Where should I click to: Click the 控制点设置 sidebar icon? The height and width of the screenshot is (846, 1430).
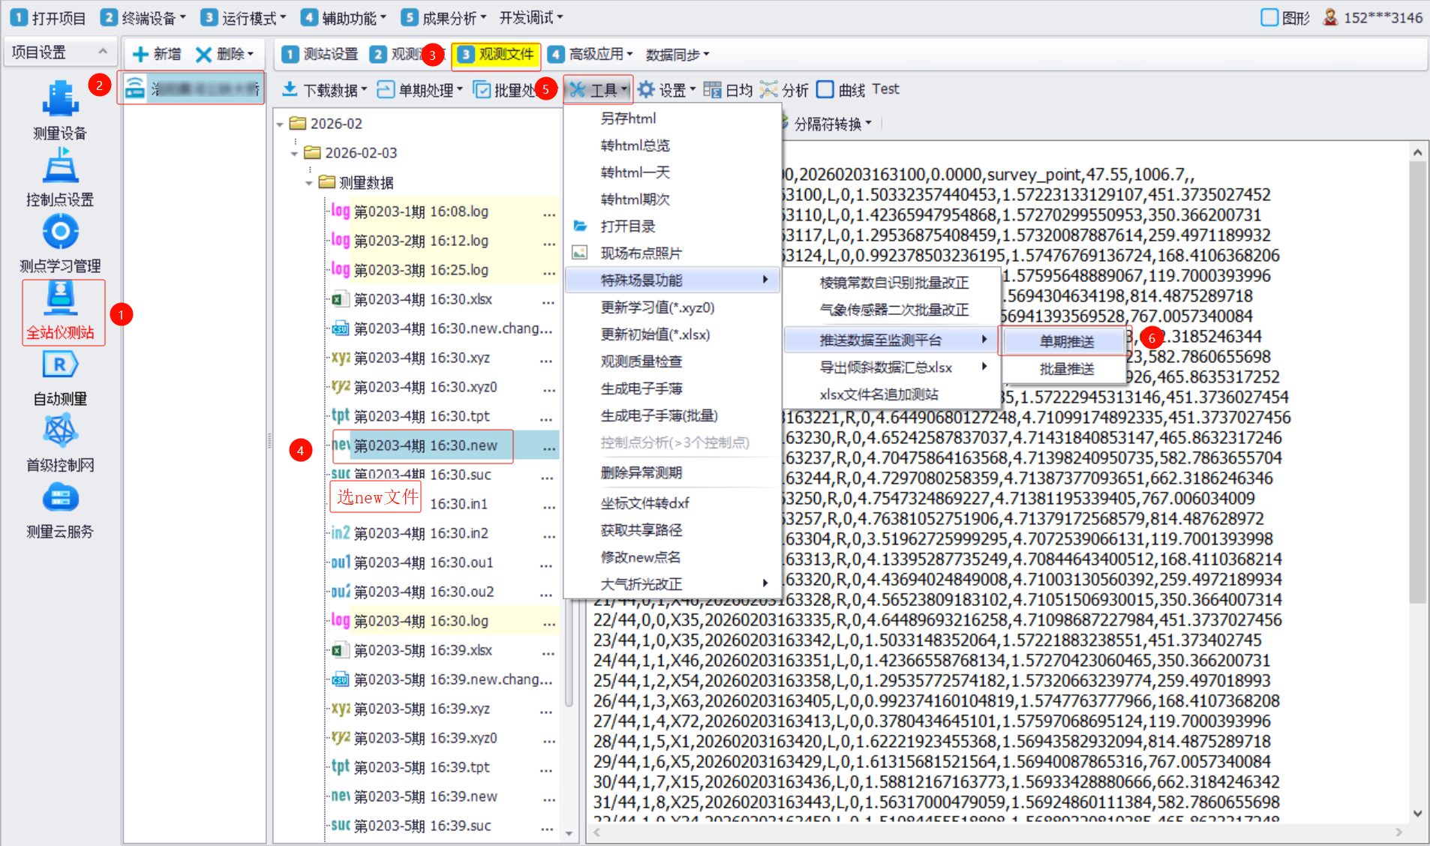pos(60,166)
